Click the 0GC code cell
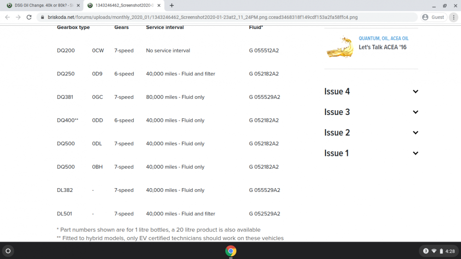The height and width of the screenshot is (259, 461). (x=98, y=97)
